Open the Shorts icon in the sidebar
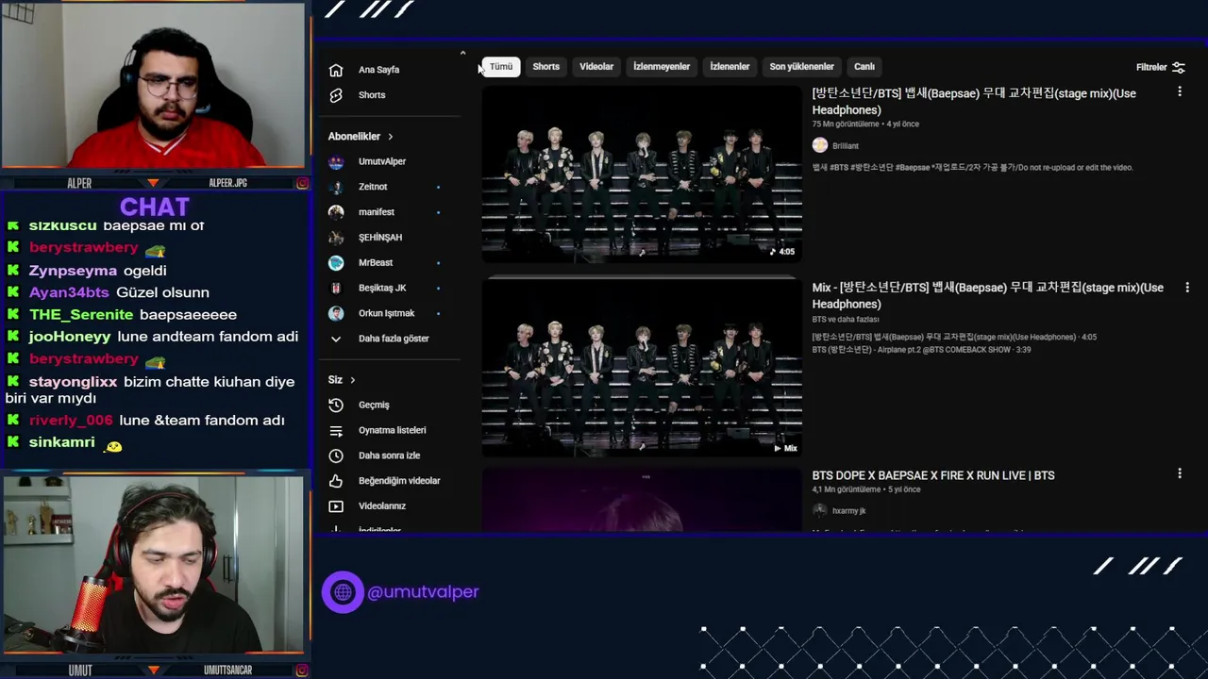The image size is (1208, 679). coord(336,95)
